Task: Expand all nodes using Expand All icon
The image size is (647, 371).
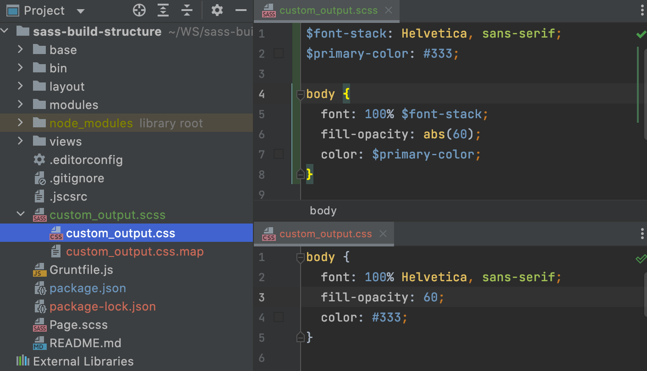Action: point(163,10)
